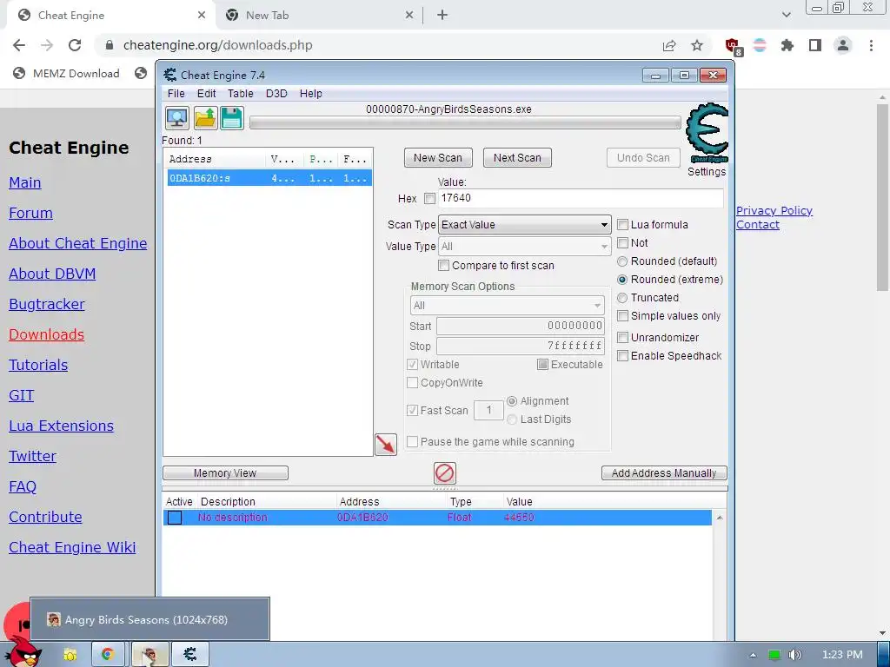Open the D3D menu
The height and width of the screenshot is (667, 890).
coord(276,94)
